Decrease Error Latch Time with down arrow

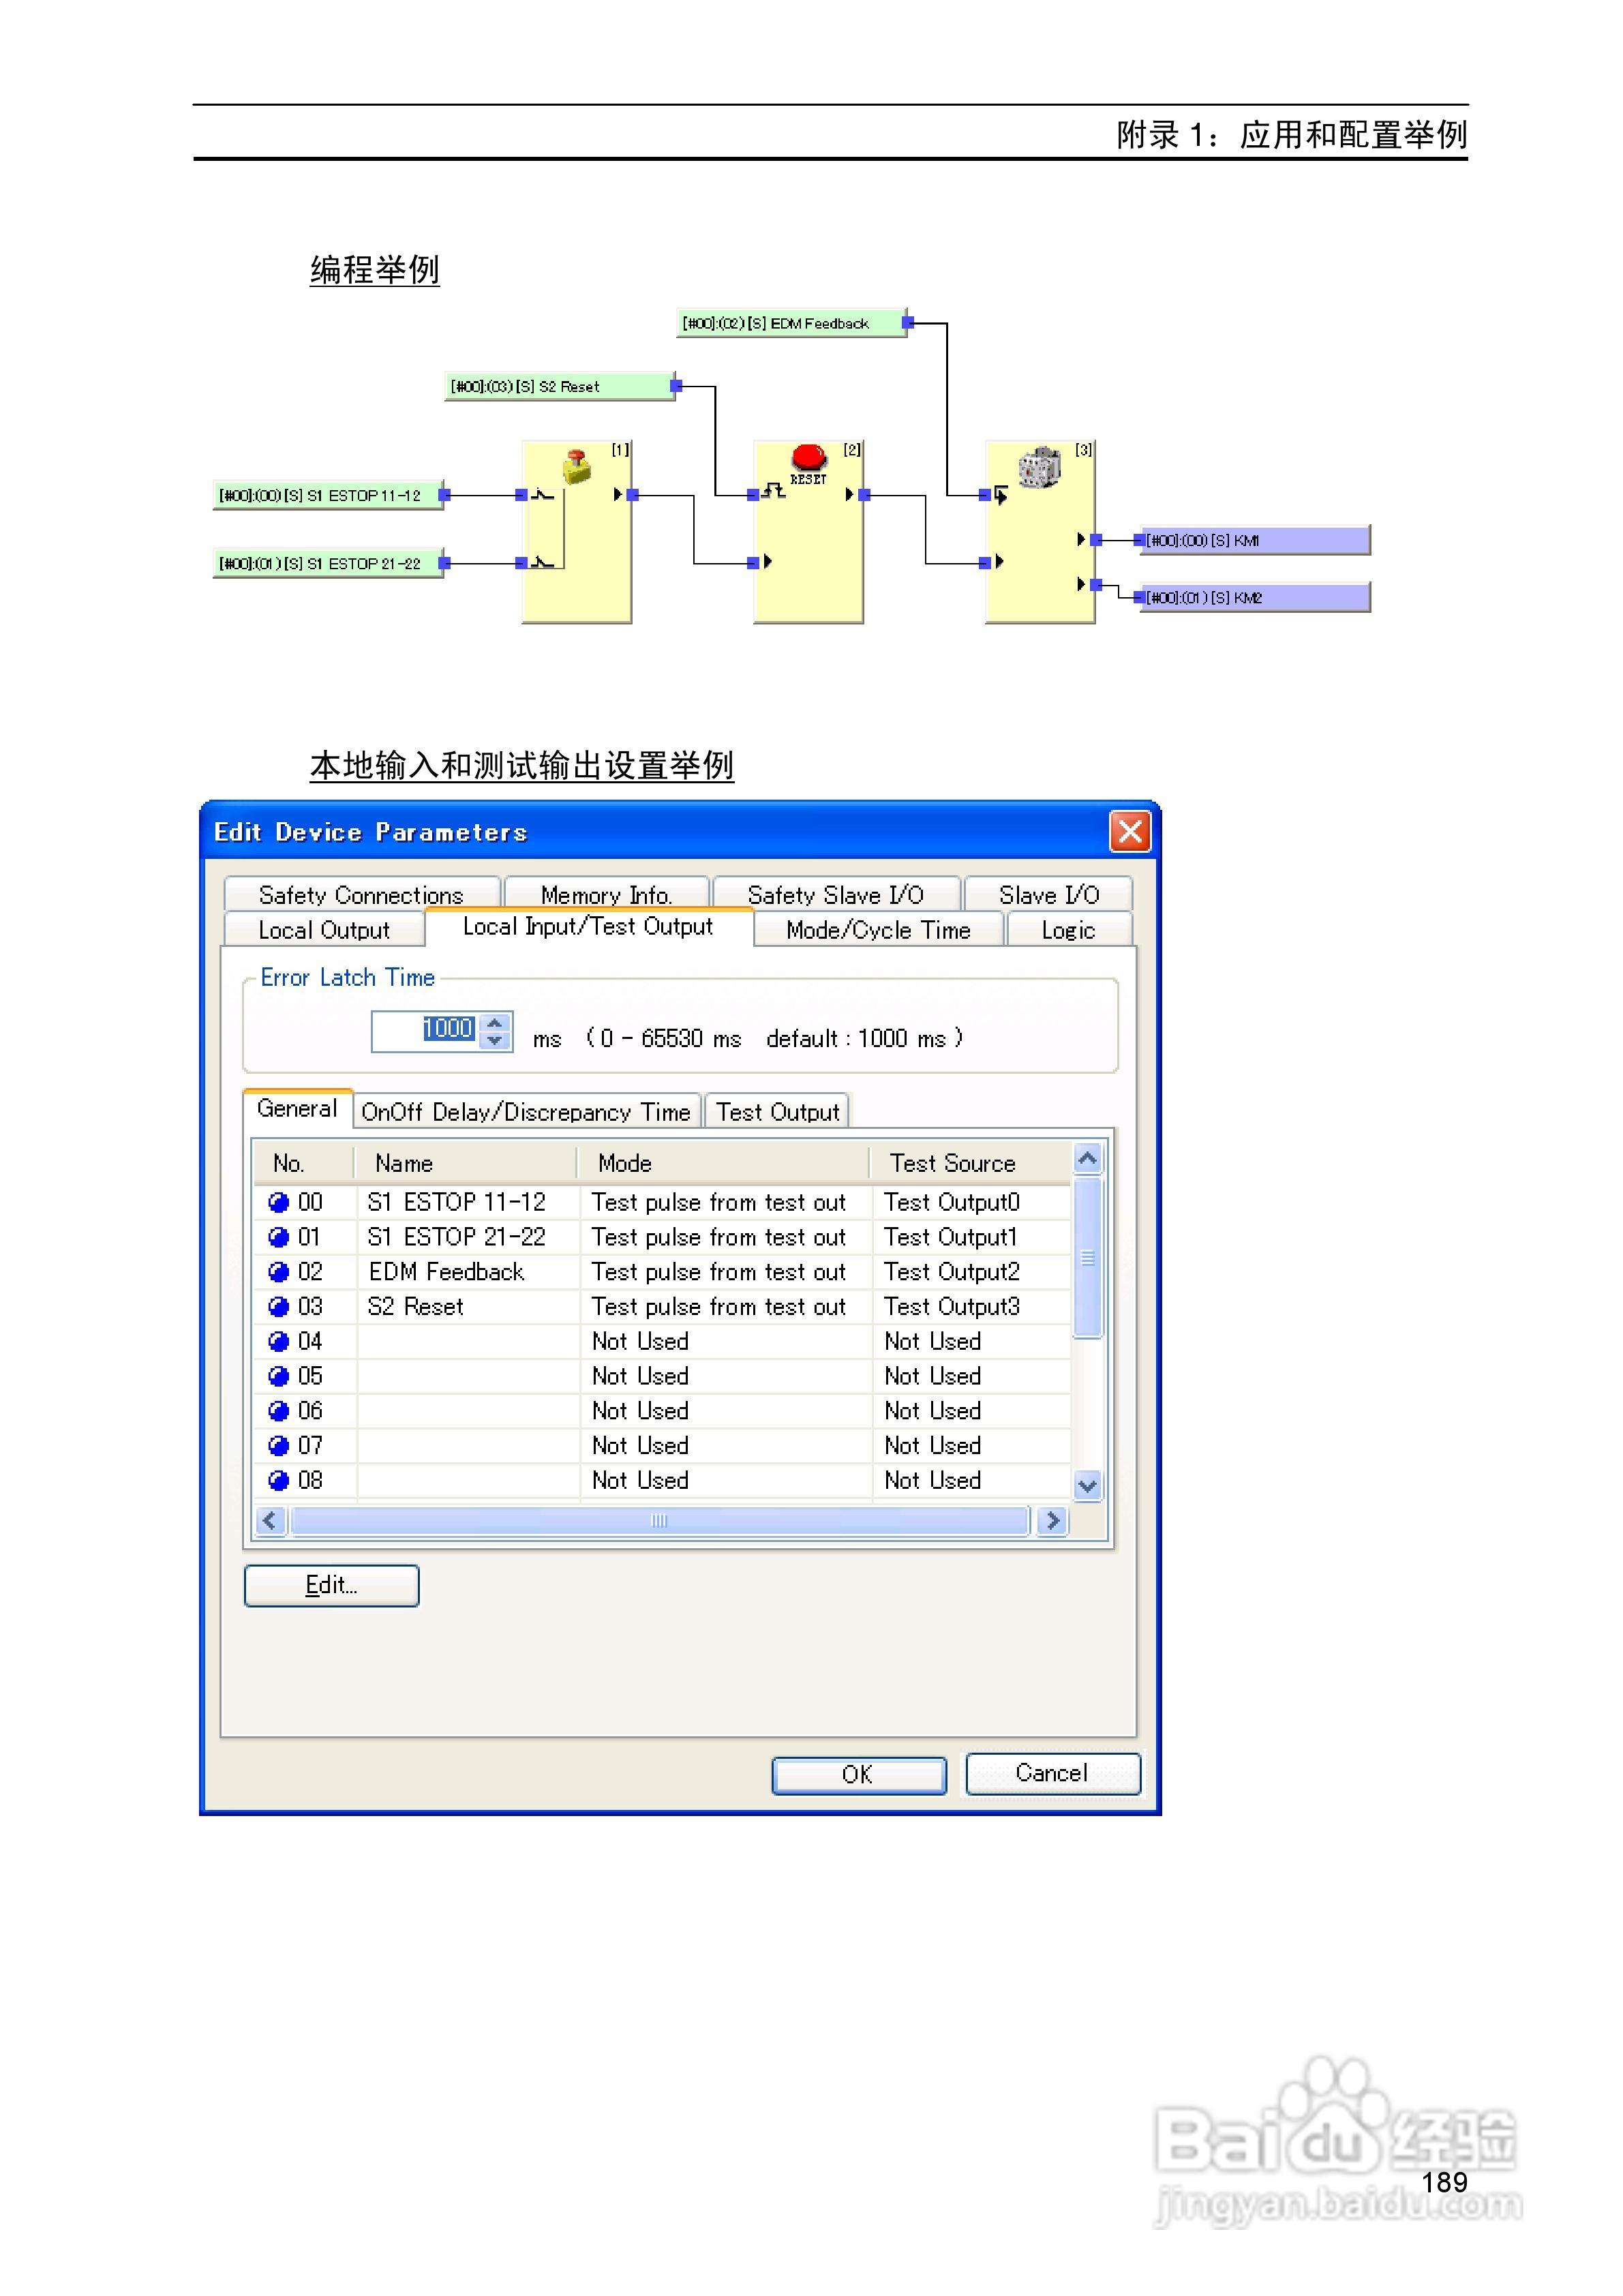[495, 1040]
